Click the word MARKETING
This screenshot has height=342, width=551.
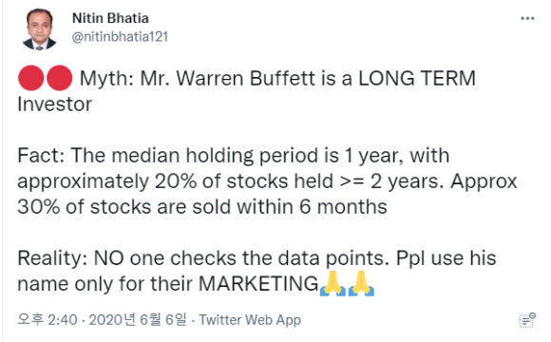[x=258, y=284]
